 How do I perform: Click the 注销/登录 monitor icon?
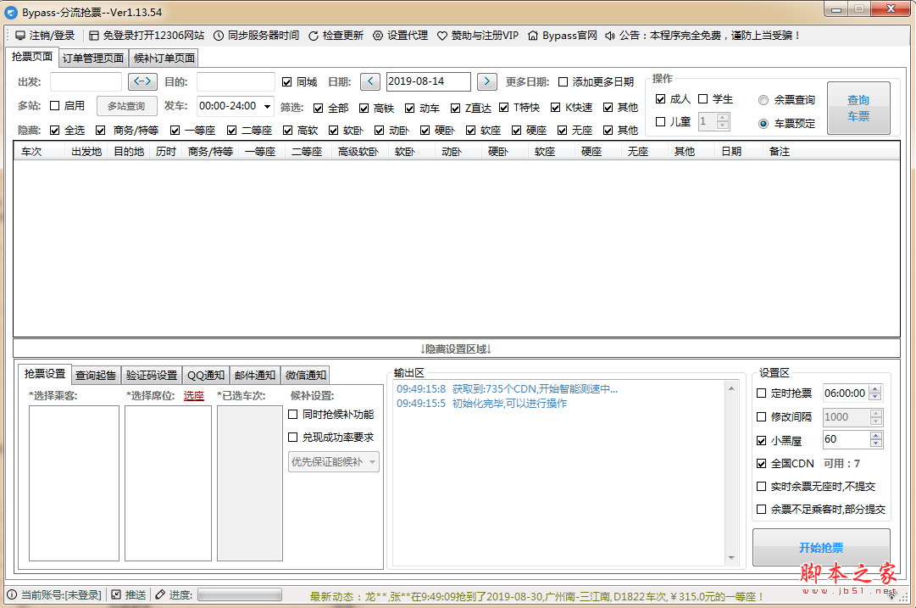point(20,36)
